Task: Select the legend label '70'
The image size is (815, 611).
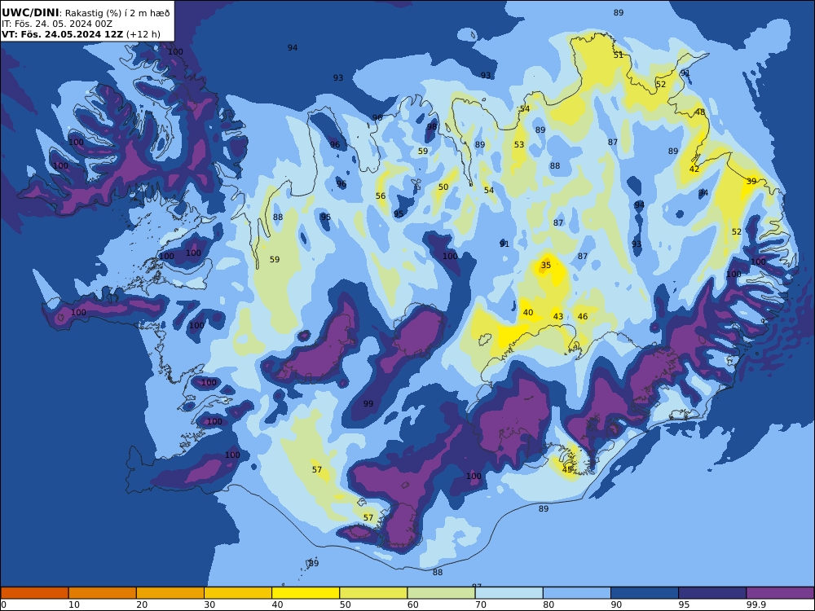Action: click(481, 604)
